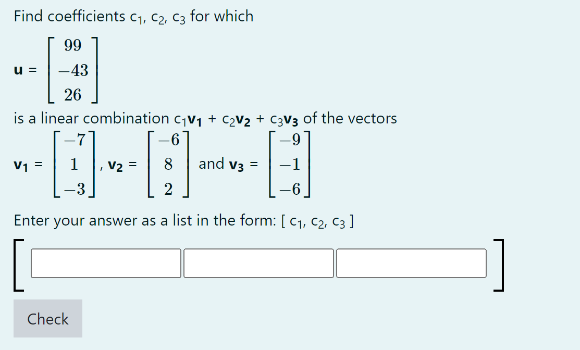Select the value -9 in vector v3
The width and height of the screenshot is (580, 350).
click(x=291, y=140)
